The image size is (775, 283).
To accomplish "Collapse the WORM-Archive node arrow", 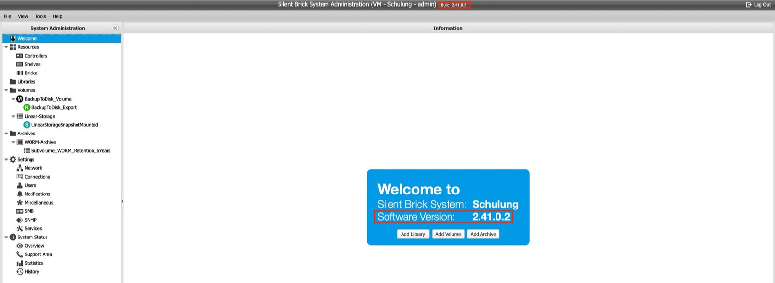I will (x=13, y=142).
